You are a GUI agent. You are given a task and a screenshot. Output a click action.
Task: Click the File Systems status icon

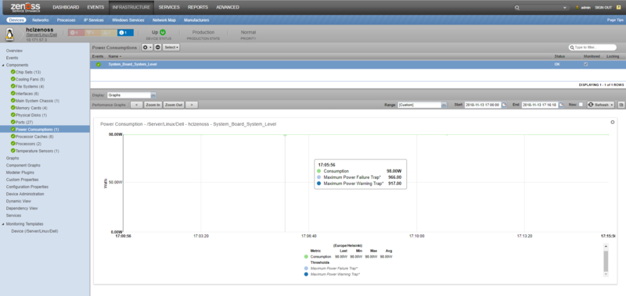[13, 87]
